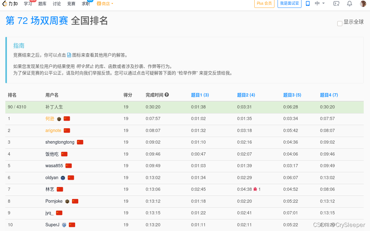Open the 第 72 场双周赛 contest link
Viewport: 370px width, 231px height.
click(37, 21)
